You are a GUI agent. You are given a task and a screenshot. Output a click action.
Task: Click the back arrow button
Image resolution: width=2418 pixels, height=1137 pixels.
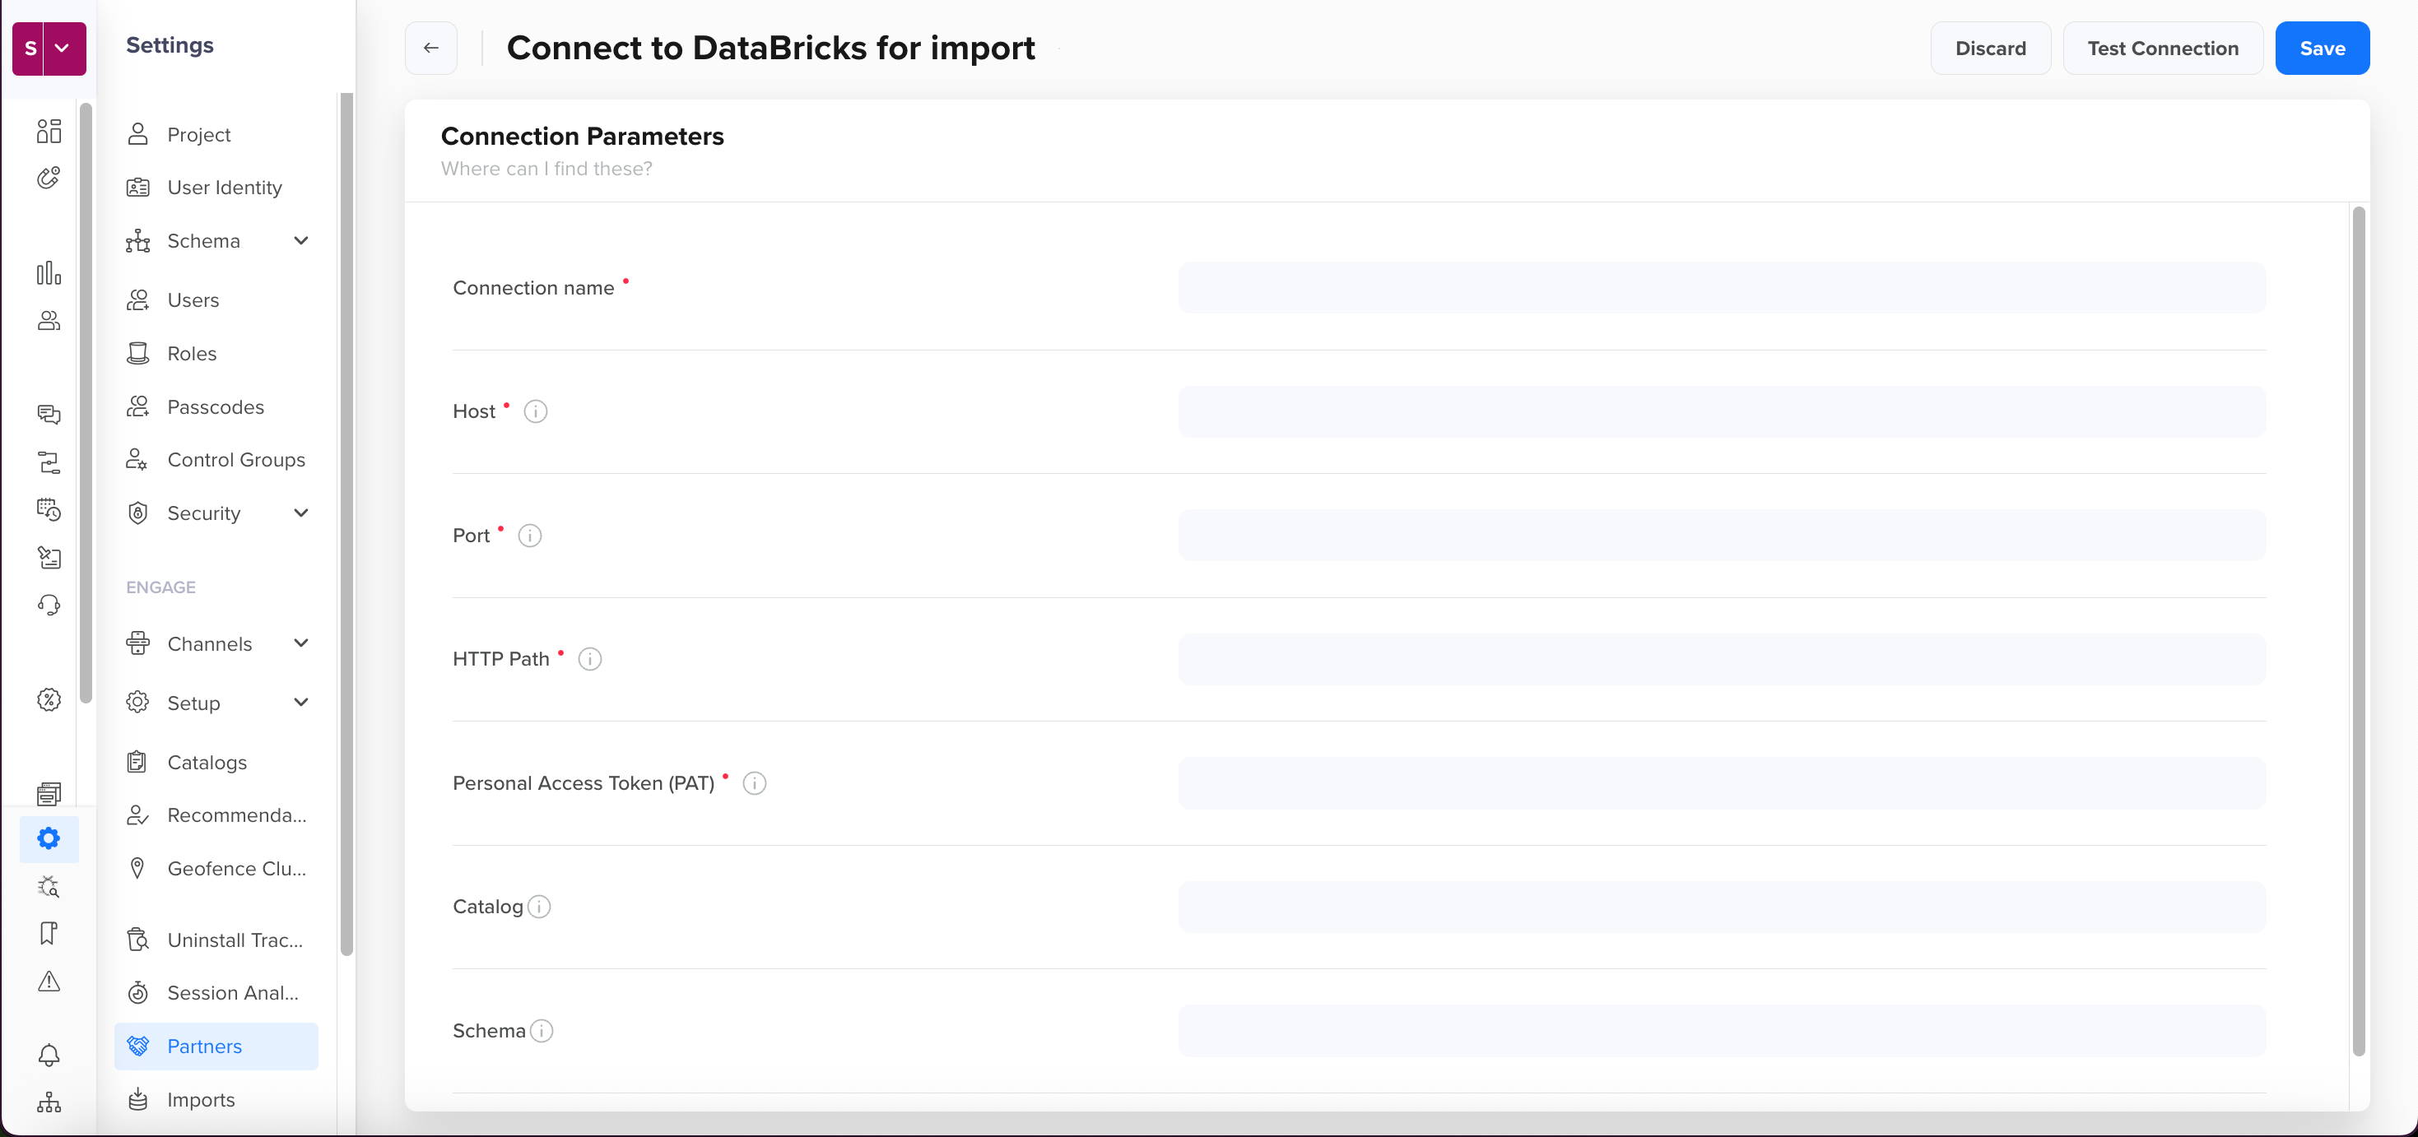pyautogui.click(x=431, y=48)
